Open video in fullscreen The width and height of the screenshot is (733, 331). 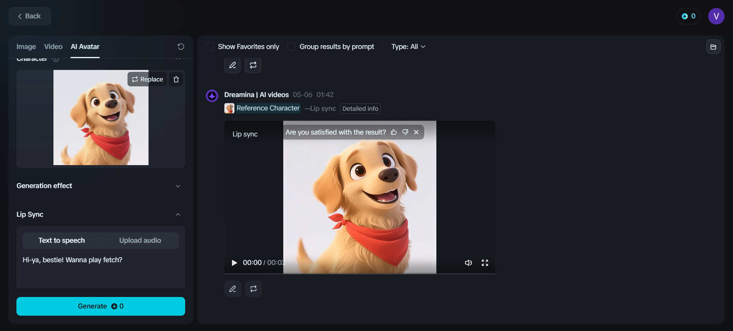coord(485,263)
